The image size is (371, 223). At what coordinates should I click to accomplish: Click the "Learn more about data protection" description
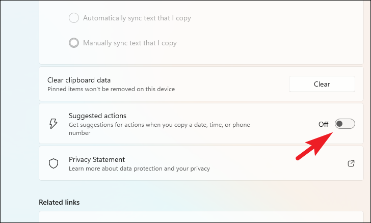(x=139, y=169)
